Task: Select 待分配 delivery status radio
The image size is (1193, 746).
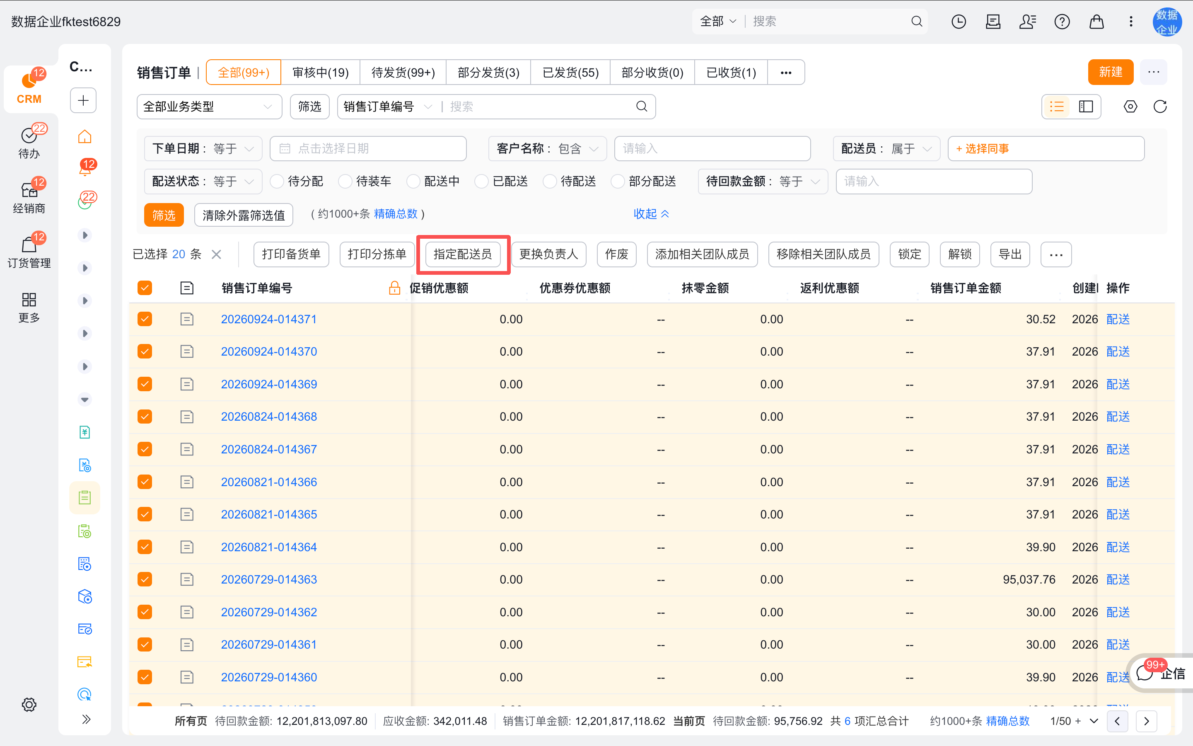Action: (x=277, y=182)
